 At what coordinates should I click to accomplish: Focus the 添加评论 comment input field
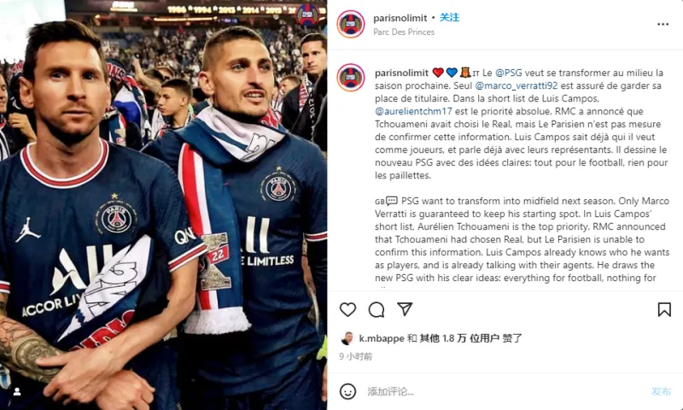(505, 391)
